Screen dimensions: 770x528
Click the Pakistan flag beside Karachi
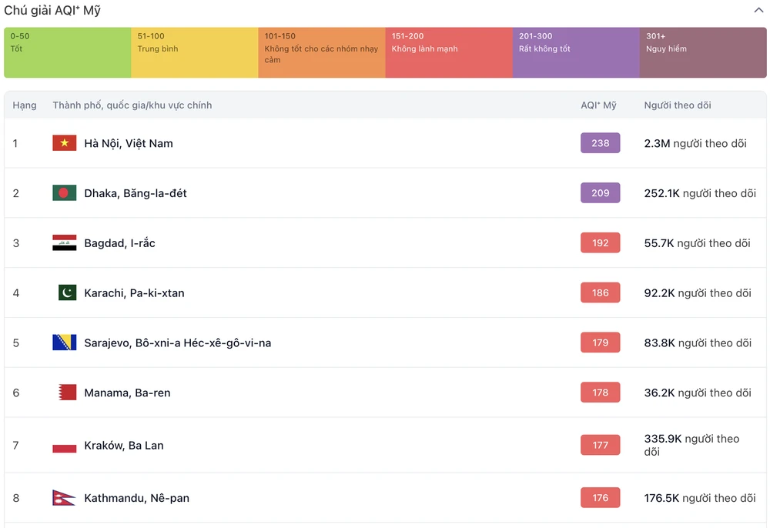pos(67,292)
